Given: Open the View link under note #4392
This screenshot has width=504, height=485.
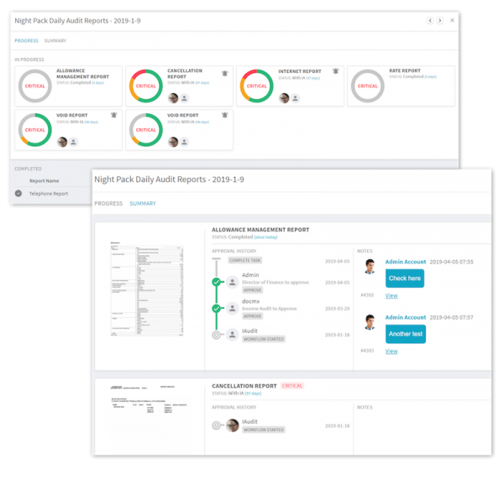Looking at the screenshot, I should coord(391,295).
